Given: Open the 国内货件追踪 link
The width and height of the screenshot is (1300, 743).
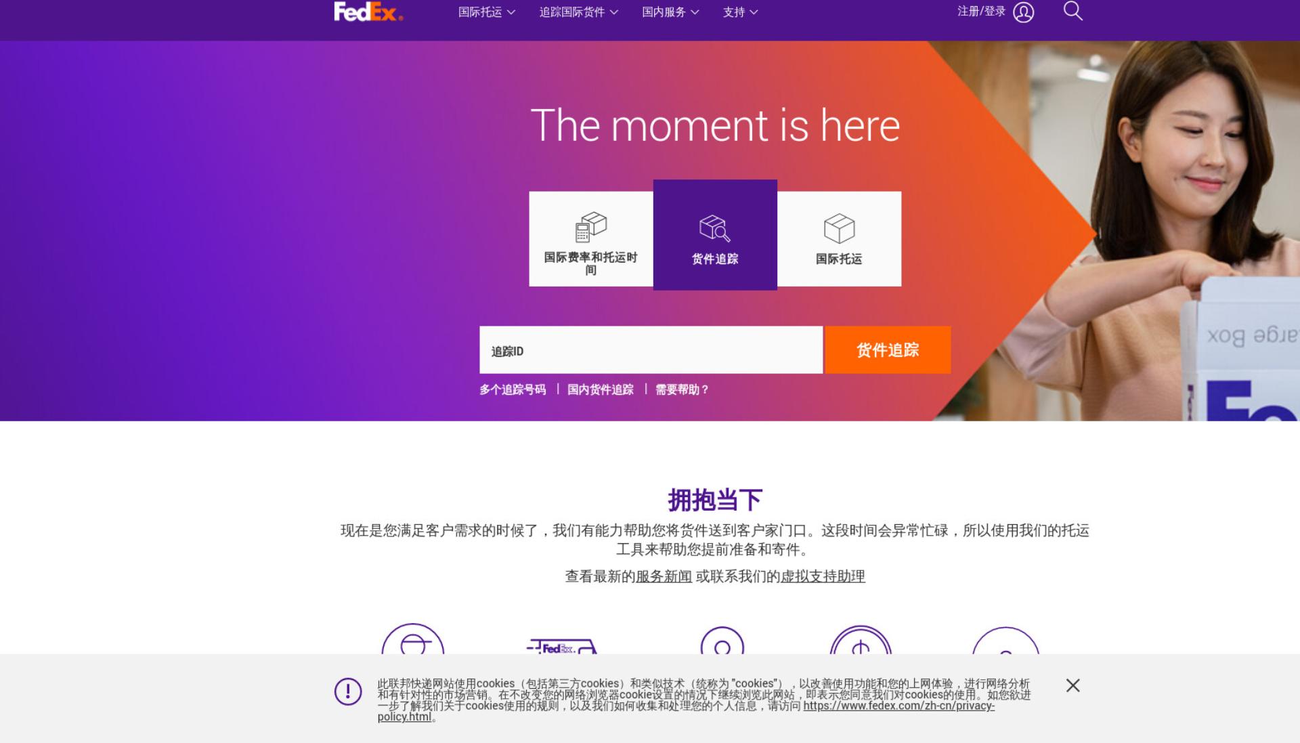Looking at the screenshot, I should click(x=601, y=389).
